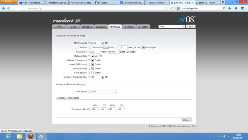Screen dimensions: 248x140
Task: Open Firefox icon in taskbar
Action: click(x=31, y=136)
